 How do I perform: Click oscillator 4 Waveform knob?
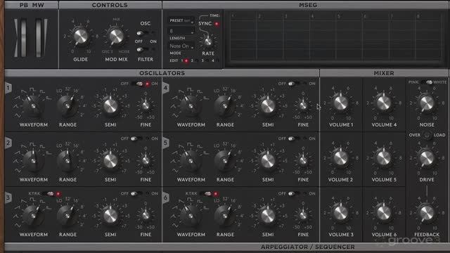(191, 106)
